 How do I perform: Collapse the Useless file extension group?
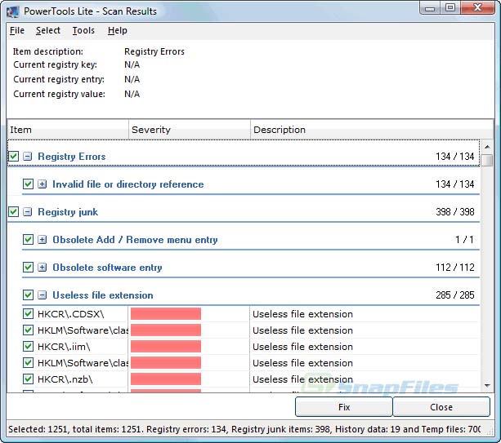click(42, 295)
